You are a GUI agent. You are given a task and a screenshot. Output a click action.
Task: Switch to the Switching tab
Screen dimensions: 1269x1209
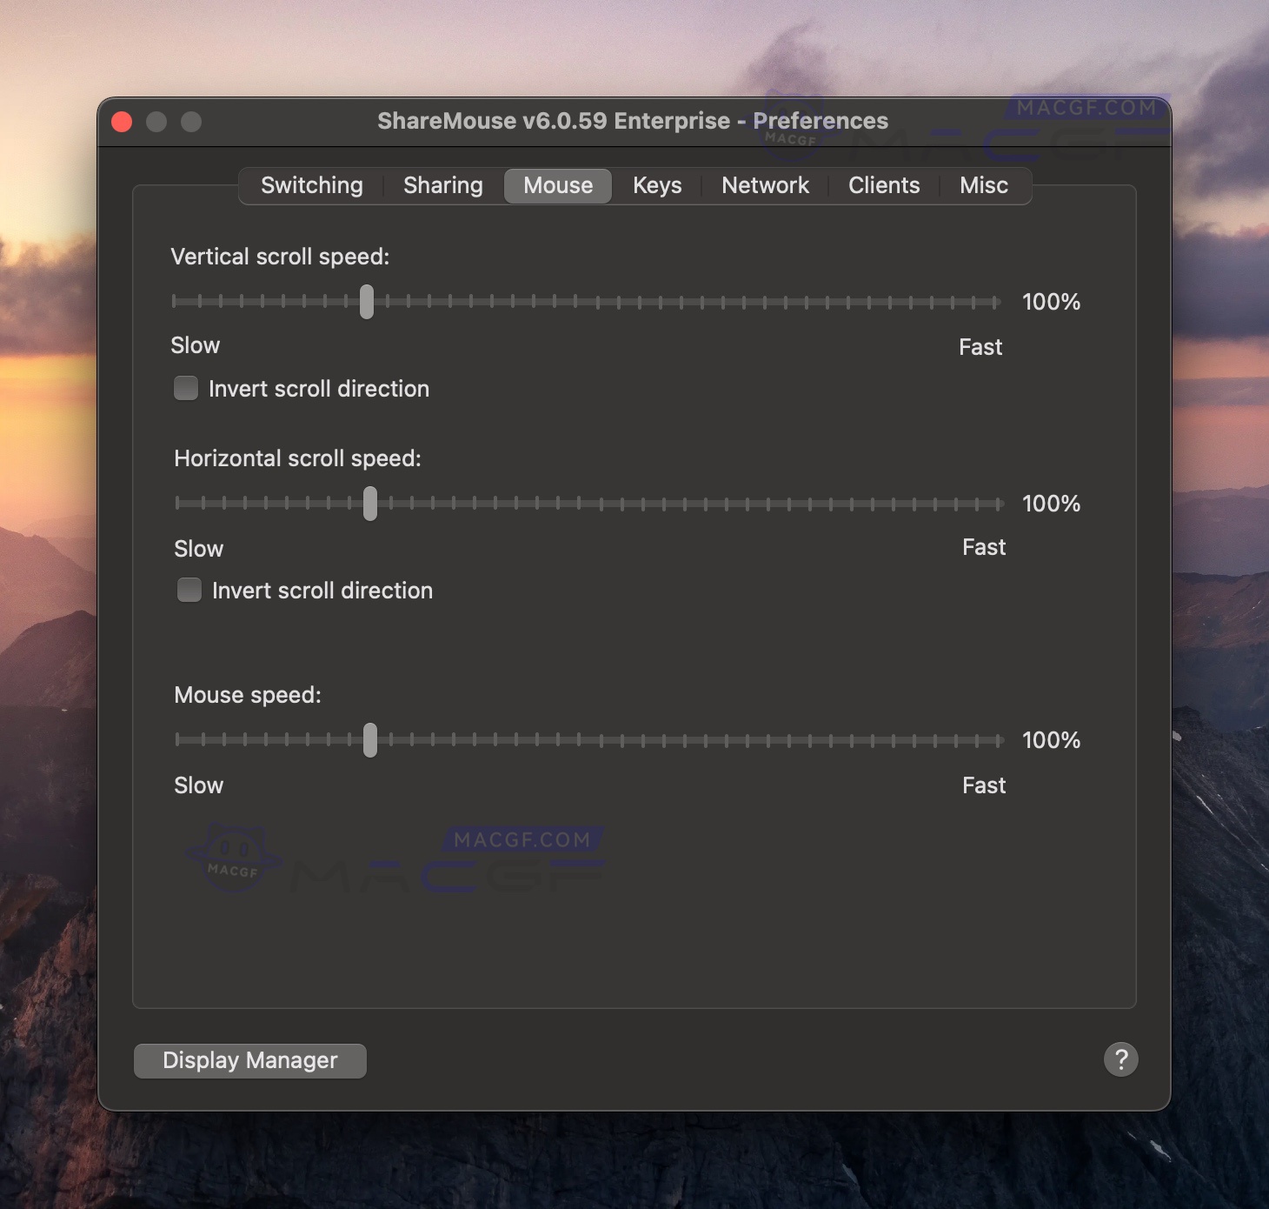[311, 185]
